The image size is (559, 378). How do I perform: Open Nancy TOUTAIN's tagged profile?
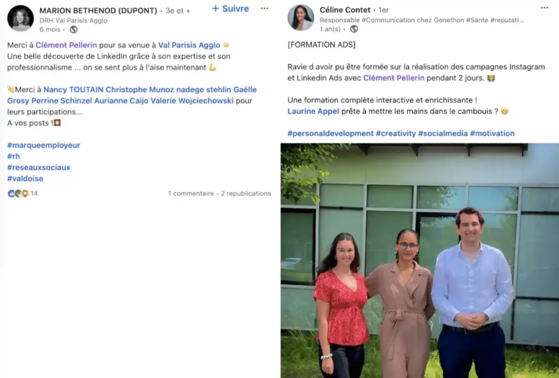pos(73,89)
